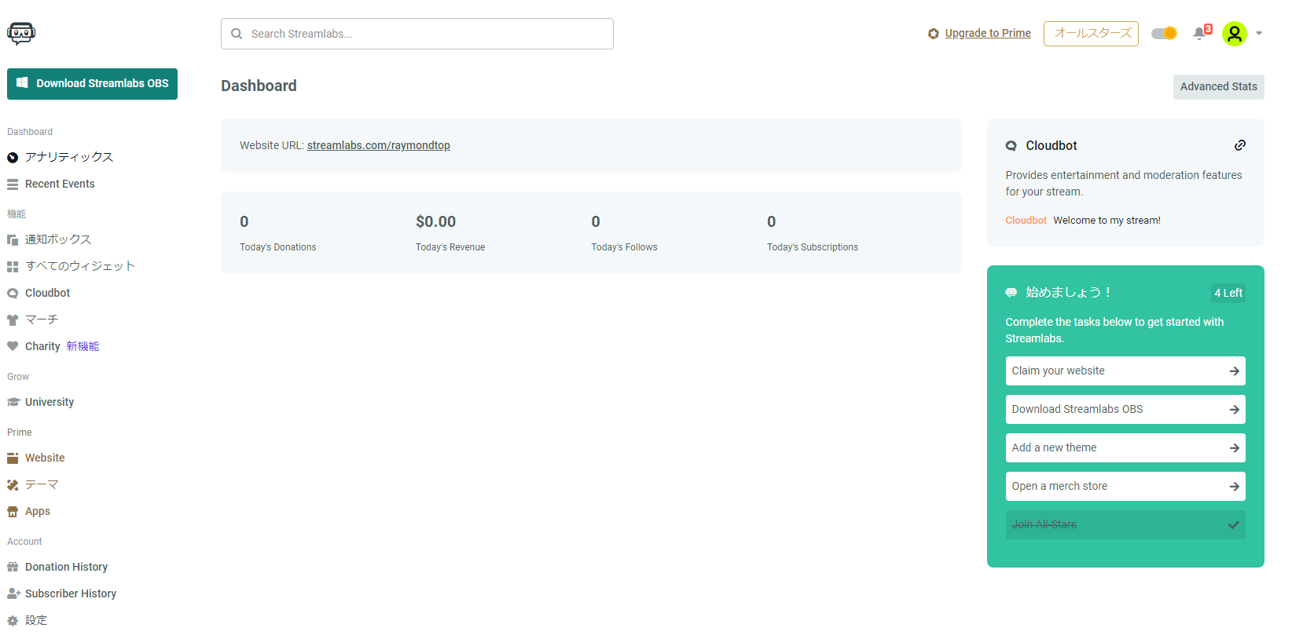Click the 設定 label in sidebar

click(36, 620)
